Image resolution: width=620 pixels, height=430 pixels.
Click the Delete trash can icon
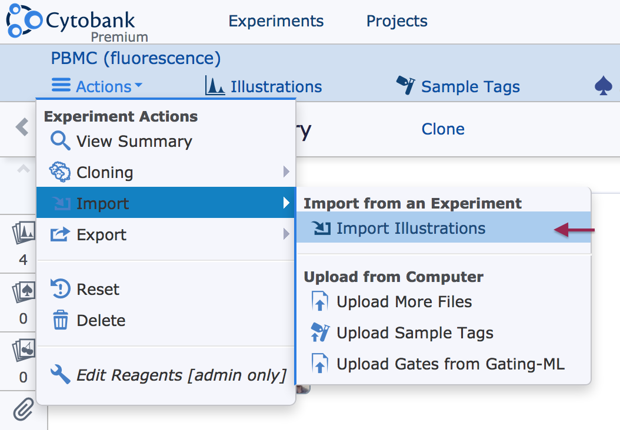pyautogui.click(x=61, y=320)
